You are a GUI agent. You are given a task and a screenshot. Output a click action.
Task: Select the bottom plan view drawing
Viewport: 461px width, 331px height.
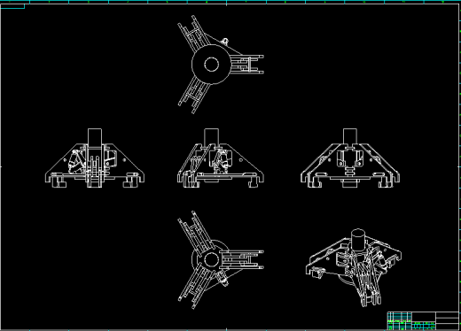[x=221, y=260]
